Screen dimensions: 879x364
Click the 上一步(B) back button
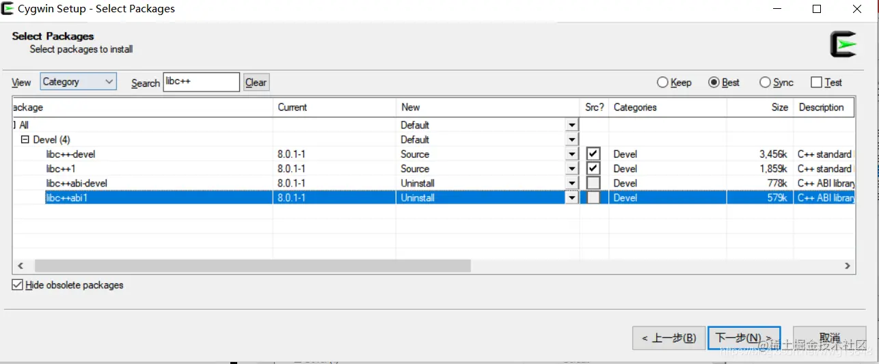point(668,338)
